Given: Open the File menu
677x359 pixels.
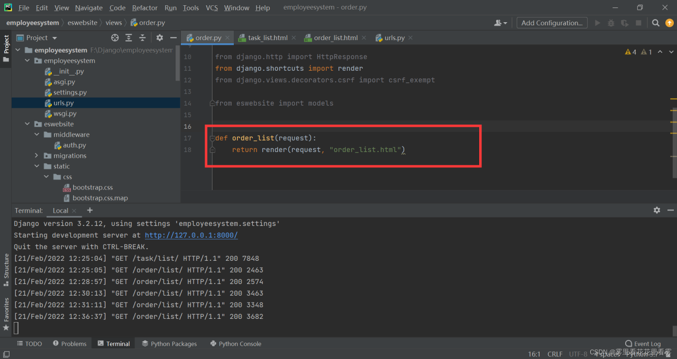Looking at the screenshot, I should pos(24,8).
